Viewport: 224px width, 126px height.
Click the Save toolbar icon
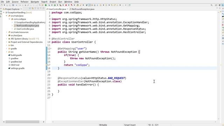[7, 5]
